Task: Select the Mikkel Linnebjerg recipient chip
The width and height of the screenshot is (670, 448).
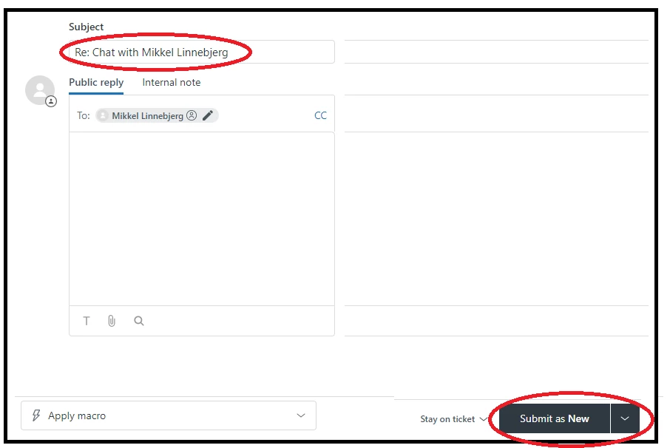Action: click(x=157, y=116)
